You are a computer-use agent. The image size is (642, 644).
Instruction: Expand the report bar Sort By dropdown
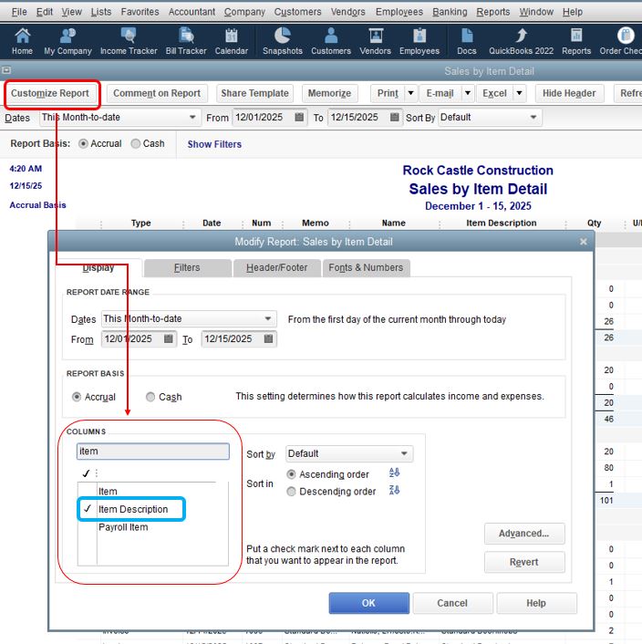[533, 118]
